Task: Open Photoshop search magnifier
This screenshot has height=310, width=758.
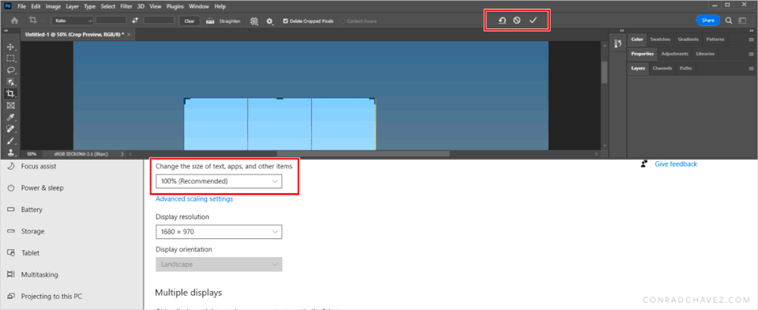Action: 728,20
